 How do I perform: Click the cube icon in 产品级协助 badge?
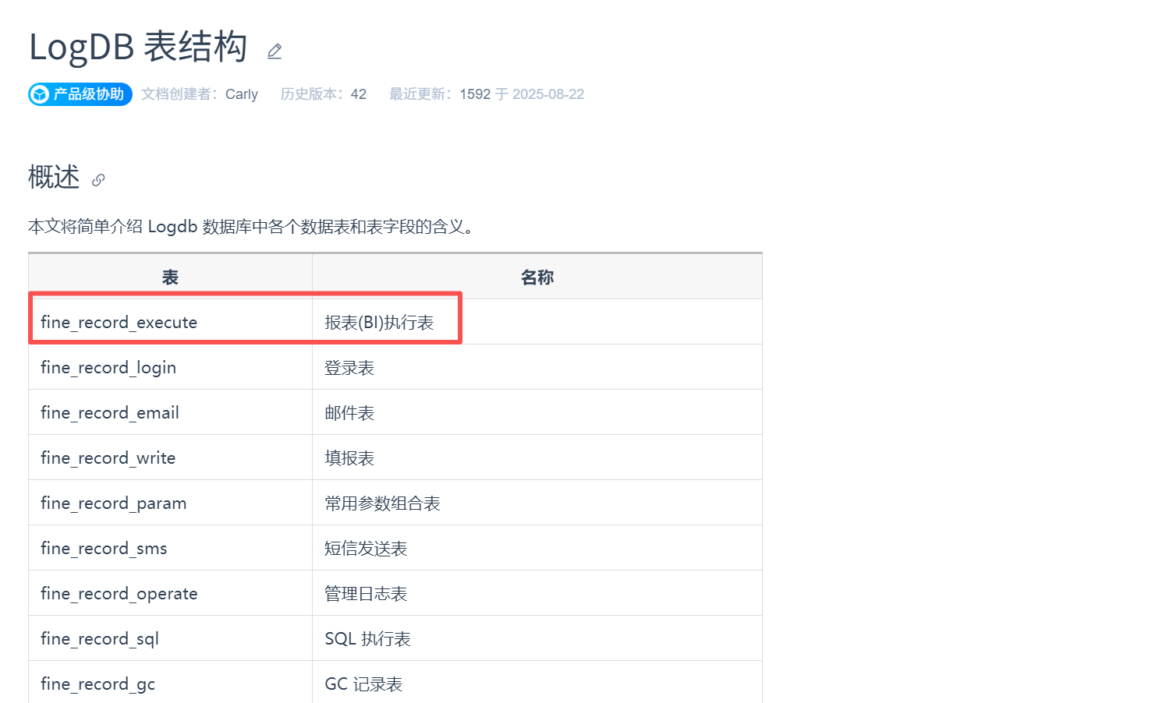tap(39, 94)
